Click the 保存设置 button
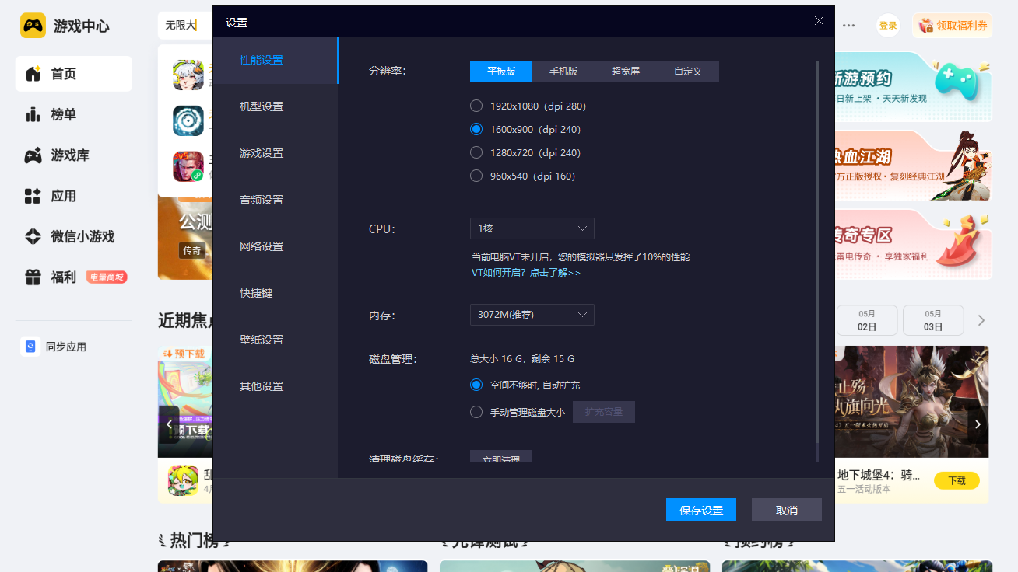The height and width of the screenshot is (572, 1018). [x=701, y=510]
